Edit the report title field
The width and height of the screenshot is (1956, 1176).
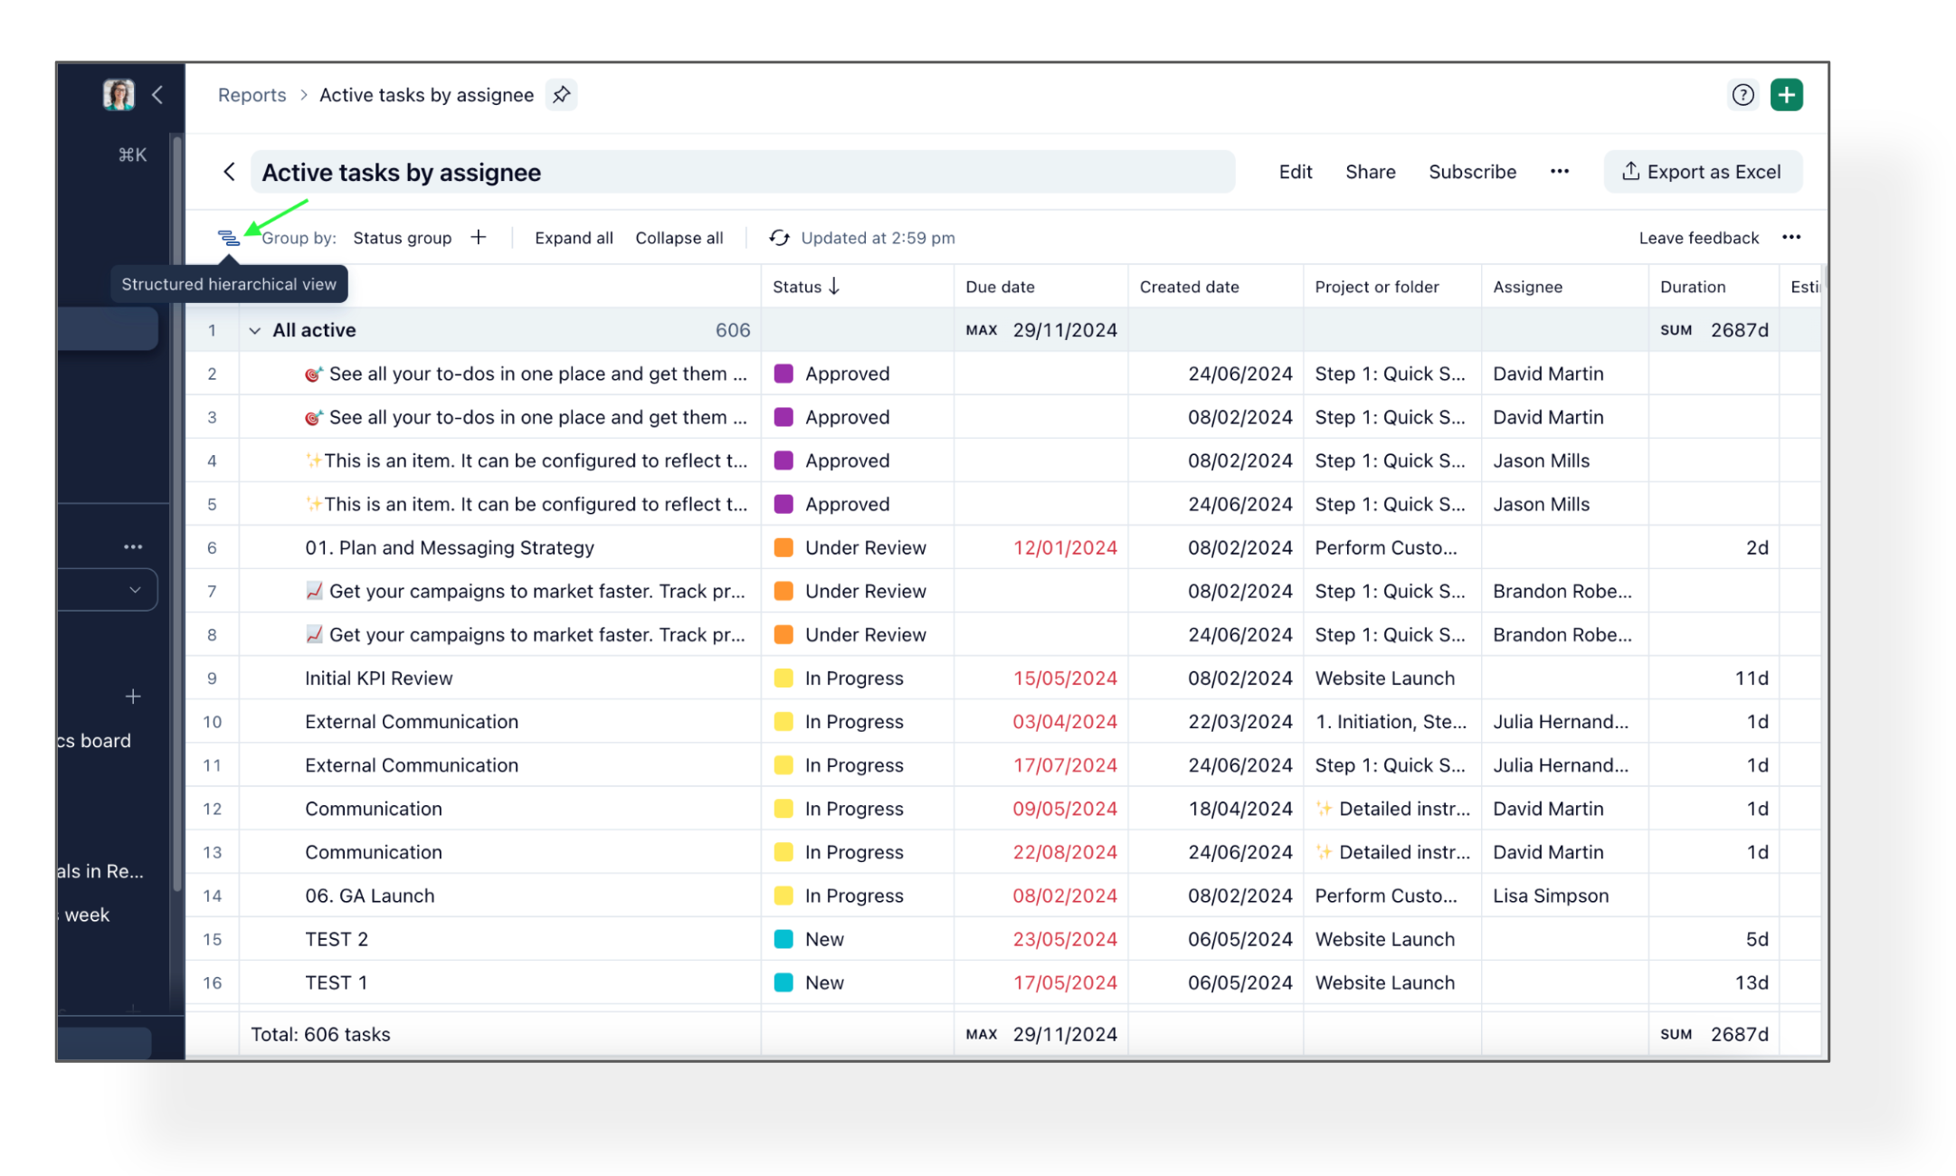click(742, 172)
